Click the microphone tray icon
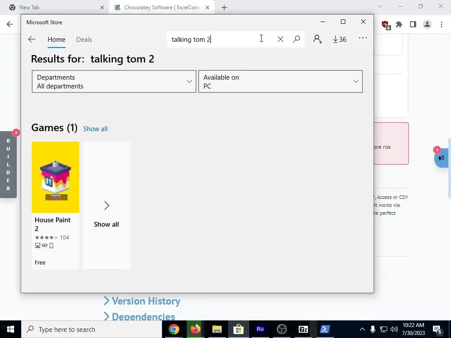This screenshot has height=338, width=451. click(x=373, y=329)
